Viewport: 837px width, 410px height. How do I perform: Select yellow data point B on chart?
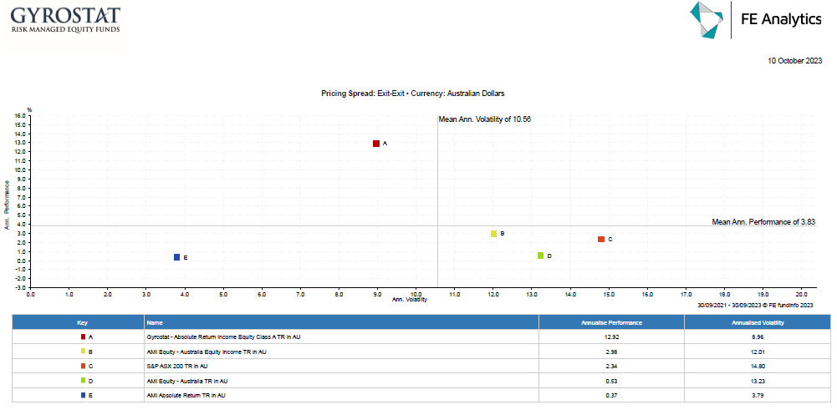(494, 234)
